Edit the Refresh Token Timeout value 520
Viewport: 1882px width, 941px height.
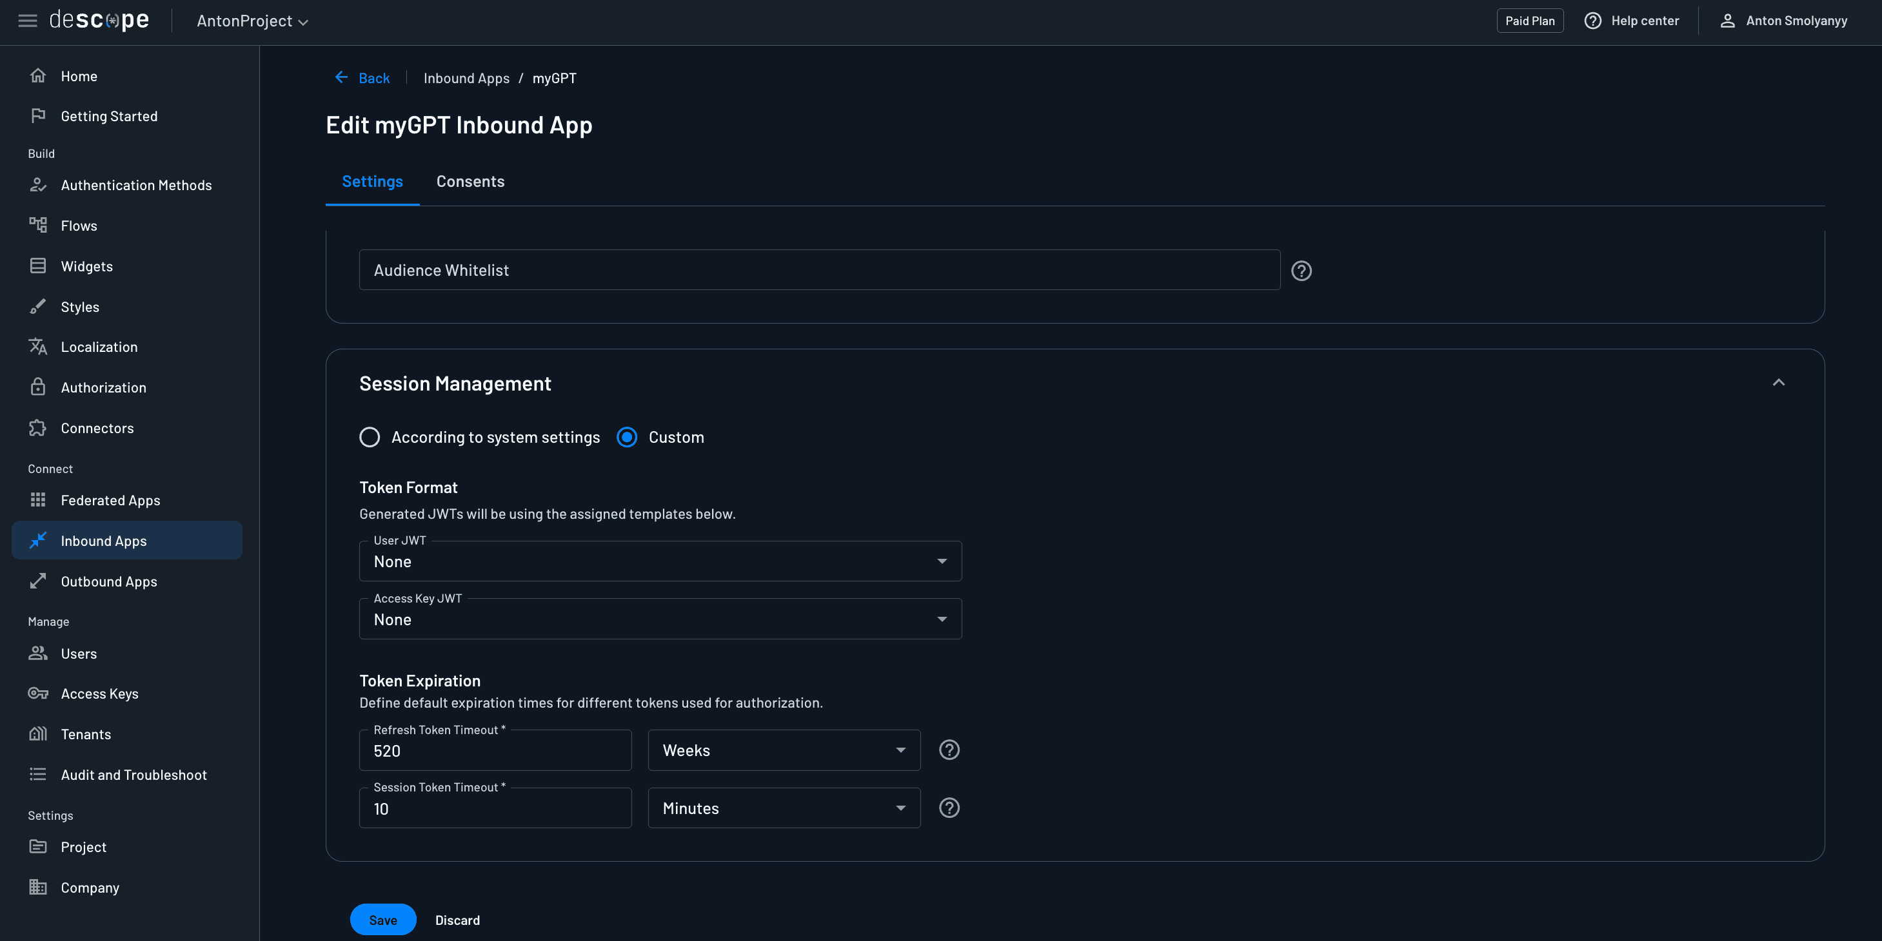click(x=495, y=750)
